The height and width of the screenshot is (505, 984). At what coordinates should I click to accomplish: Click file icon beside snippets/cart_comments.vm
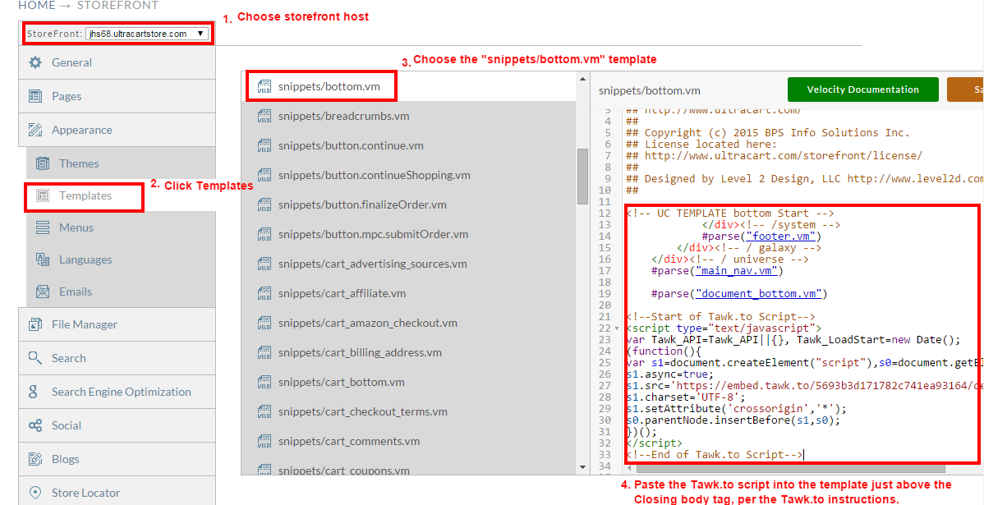tap(264, 440)
